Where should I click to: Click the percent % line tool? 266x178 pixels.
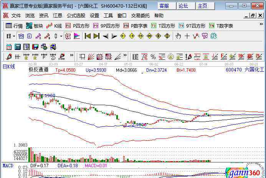tap(153, 57)
